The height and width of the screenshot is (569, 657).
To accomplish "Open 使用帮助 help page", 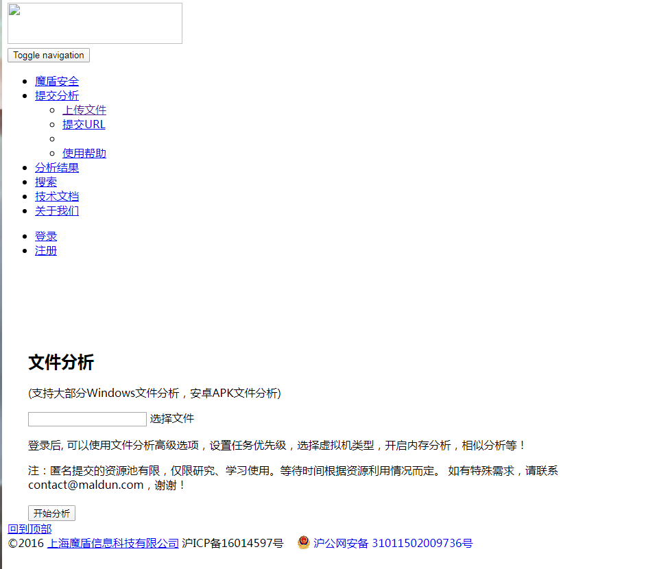I will pyautogui.click(x=84, y=153).
